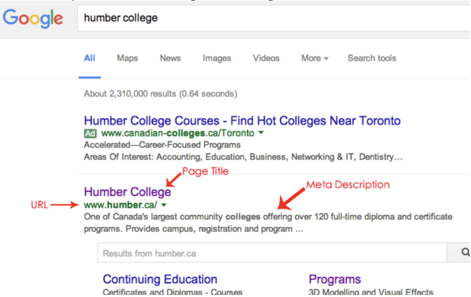Screen dimensions: 471x297
Task: Open the Humber College page title link
Action: 127,192
